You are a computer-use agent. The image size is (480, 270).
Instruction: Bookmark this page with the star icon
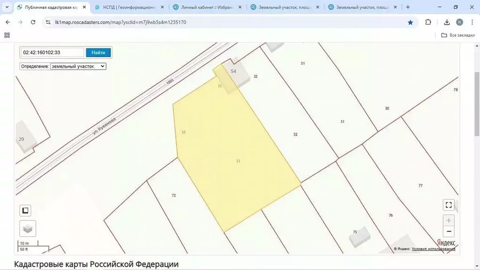pos(410,22)
